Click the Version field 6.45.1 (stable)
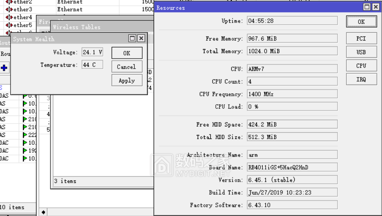The image size is (382, 216). [x=292, y=180]
